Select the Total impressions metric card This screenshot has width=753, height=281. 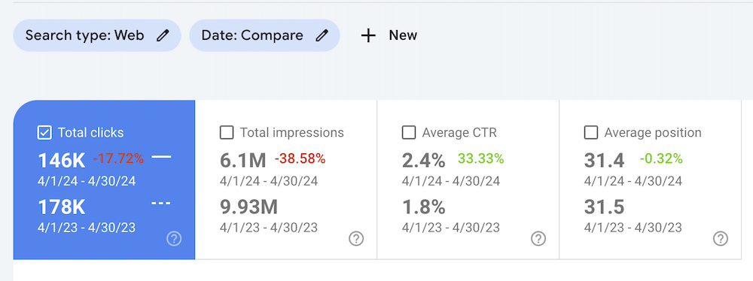click(286, 180)
